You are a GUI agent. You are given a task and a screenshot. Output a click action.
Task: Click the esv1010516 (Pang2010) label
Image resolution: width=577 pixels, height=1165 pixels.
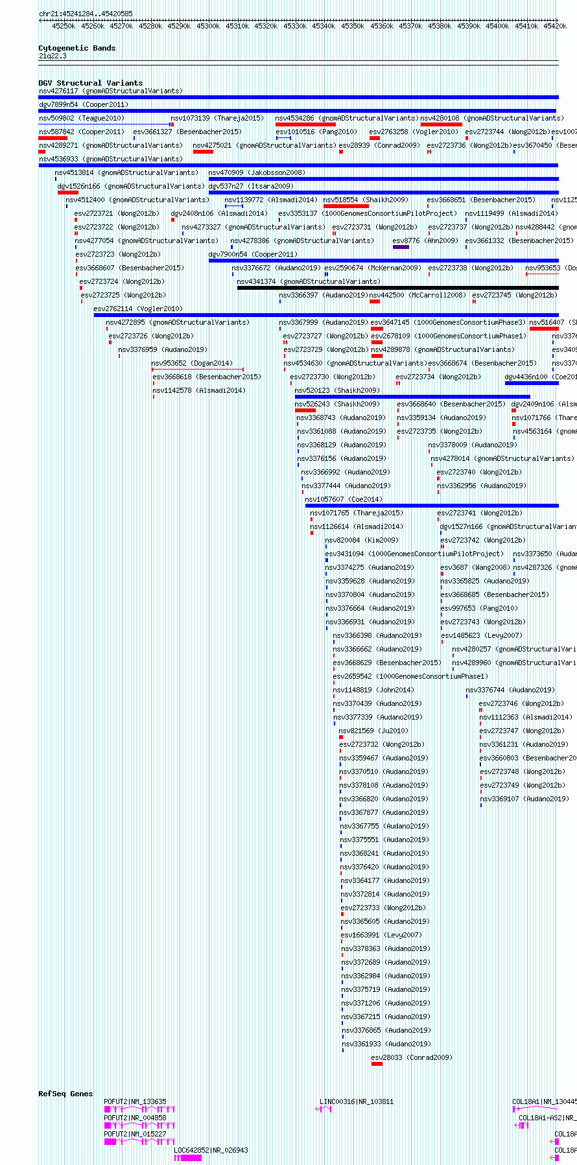click(x=316, y=132)
